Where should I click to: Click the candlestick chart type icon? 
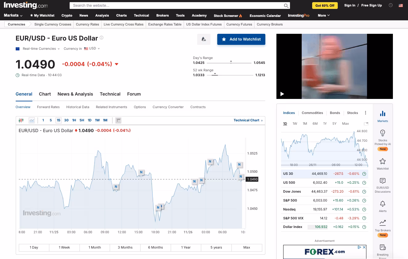21,120
